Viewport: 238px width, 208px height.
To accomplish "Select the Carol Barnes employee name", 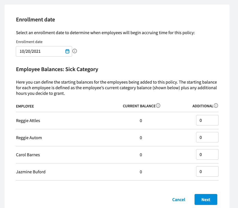I will (x=28, y=155).
